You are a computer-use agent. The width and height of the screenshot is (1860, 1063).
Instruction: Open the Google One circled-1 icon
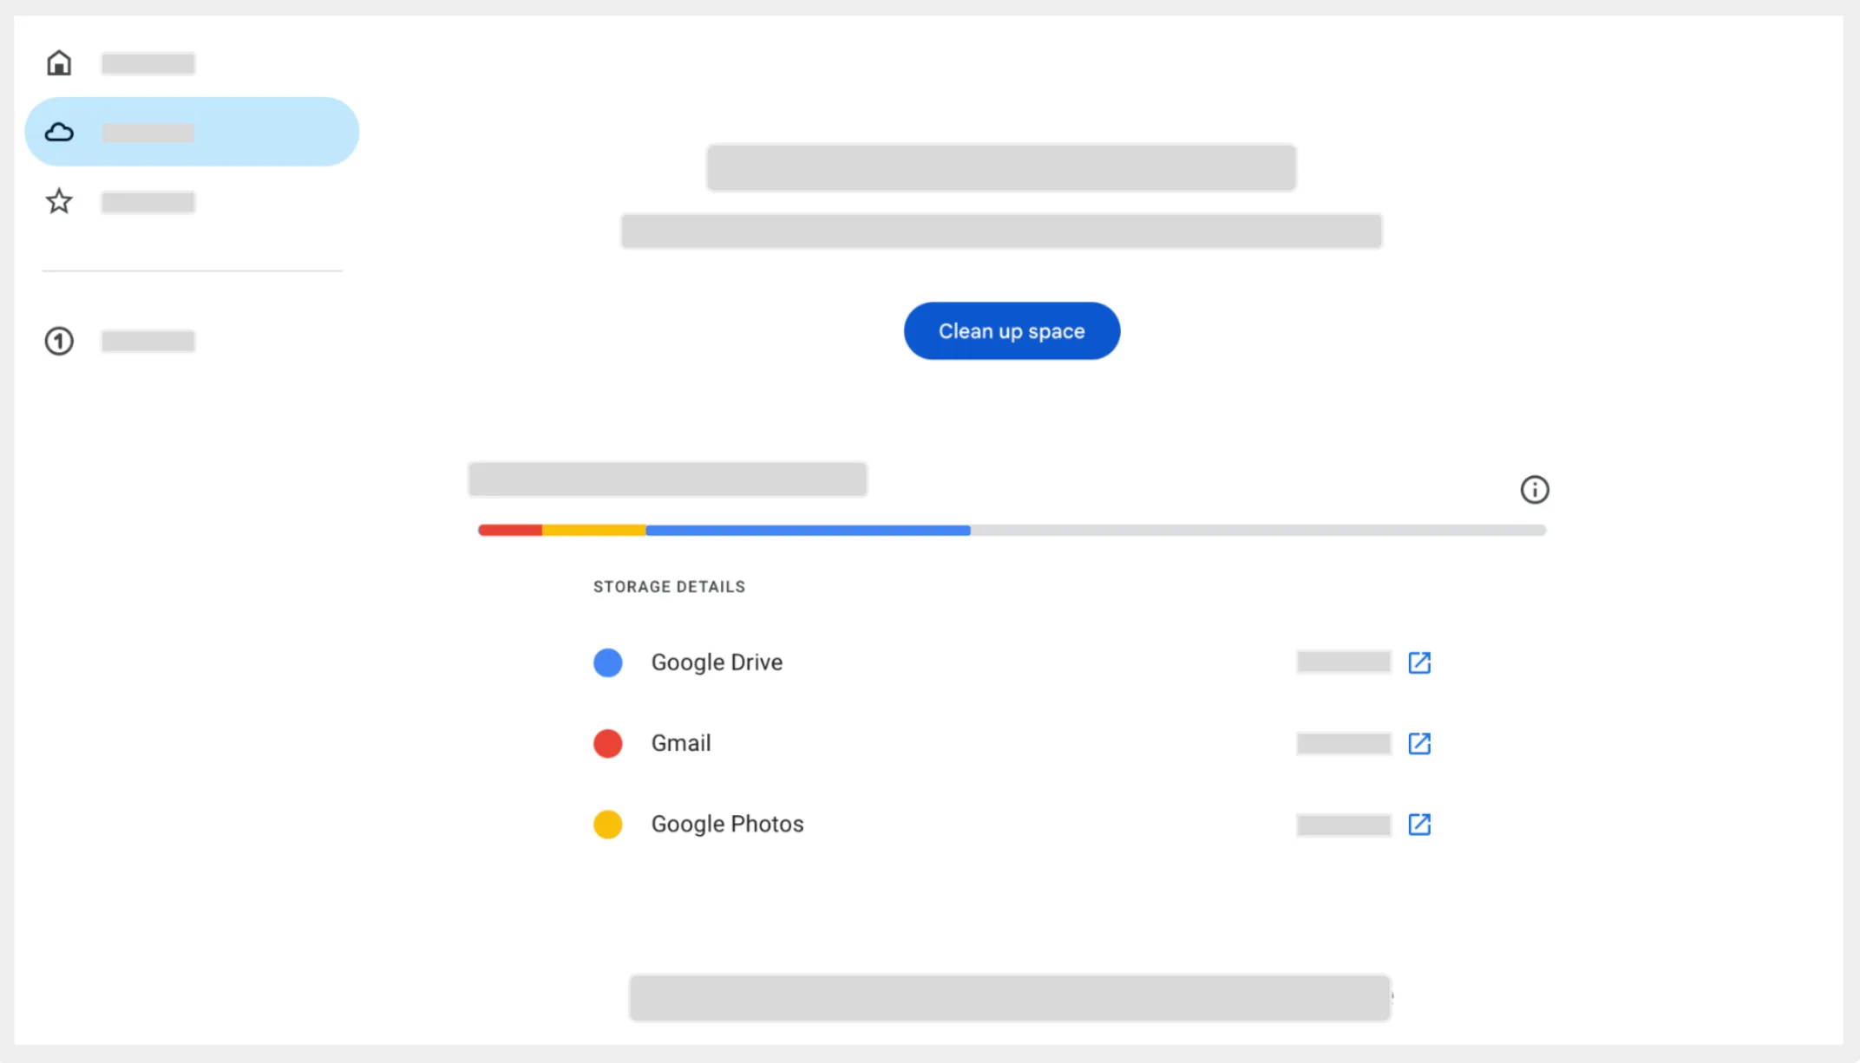tap(59, 341)
